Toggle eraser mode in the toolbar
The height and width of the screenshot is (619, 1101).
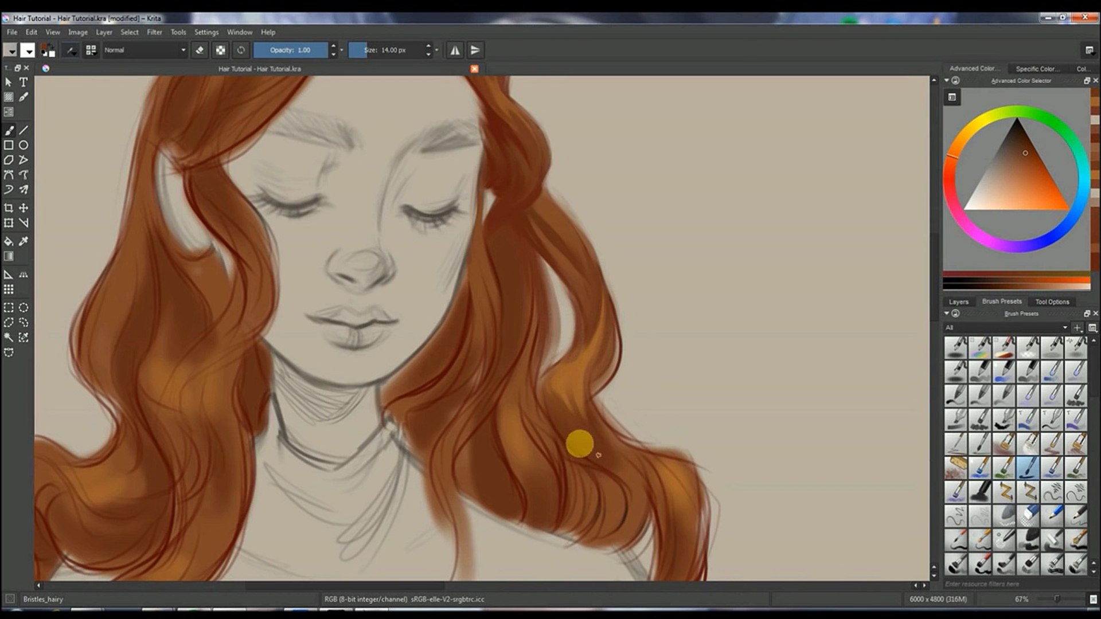click(200, 50)
